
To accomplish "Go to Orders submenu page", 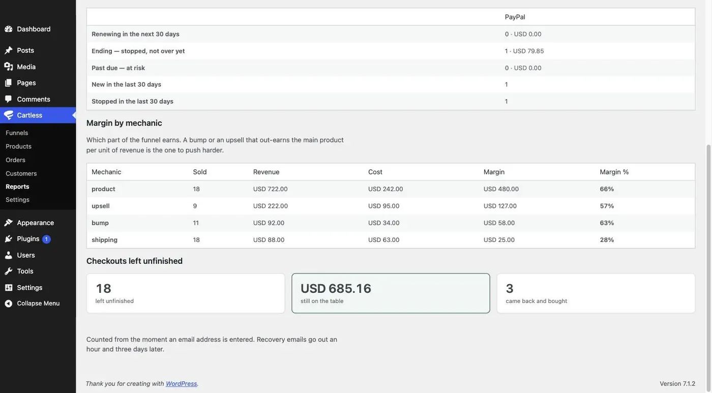I will [15, 160].
